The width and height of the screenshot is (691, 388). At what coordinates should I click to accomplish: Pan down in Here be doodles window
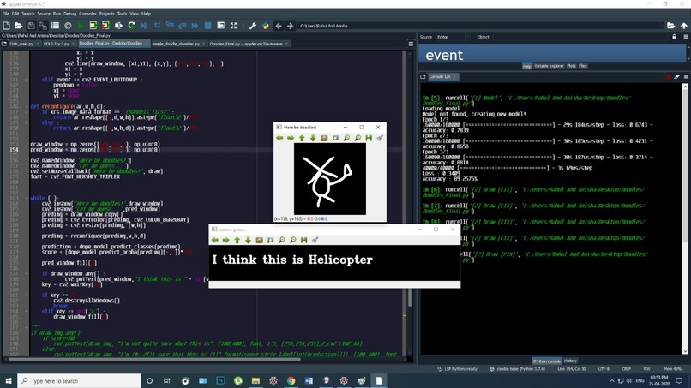coord(313,138)
